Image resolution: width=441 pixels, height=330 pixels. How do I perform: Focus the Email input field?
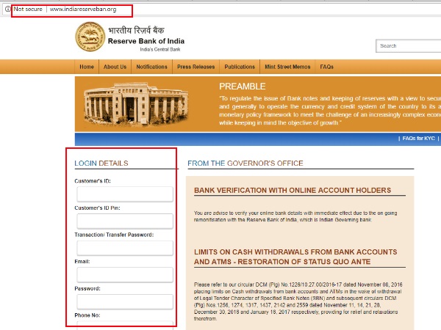pyautogui.click(x=125, y=275)
